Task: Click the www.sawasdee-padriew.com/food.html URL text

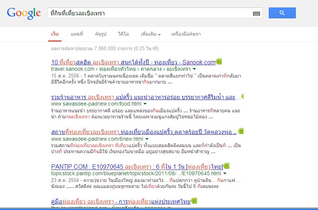Action: tap(96, 104)
